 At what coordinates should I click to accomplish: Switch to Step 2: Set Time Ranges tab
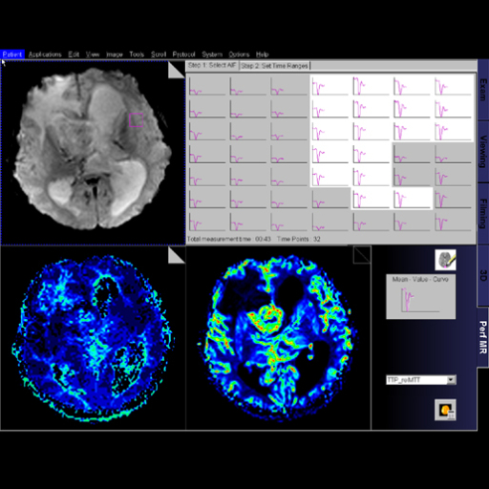[274, 66]
